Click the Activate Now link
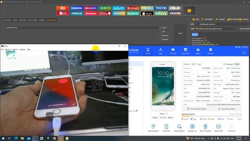The image size is (250, 141). tap(205, 76)
